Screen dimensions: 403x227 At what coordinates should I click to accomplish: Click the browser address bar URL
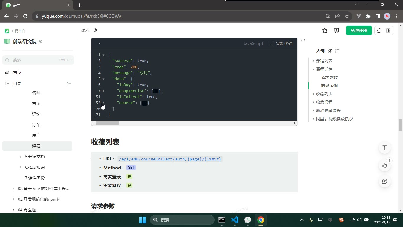[81, 16]
